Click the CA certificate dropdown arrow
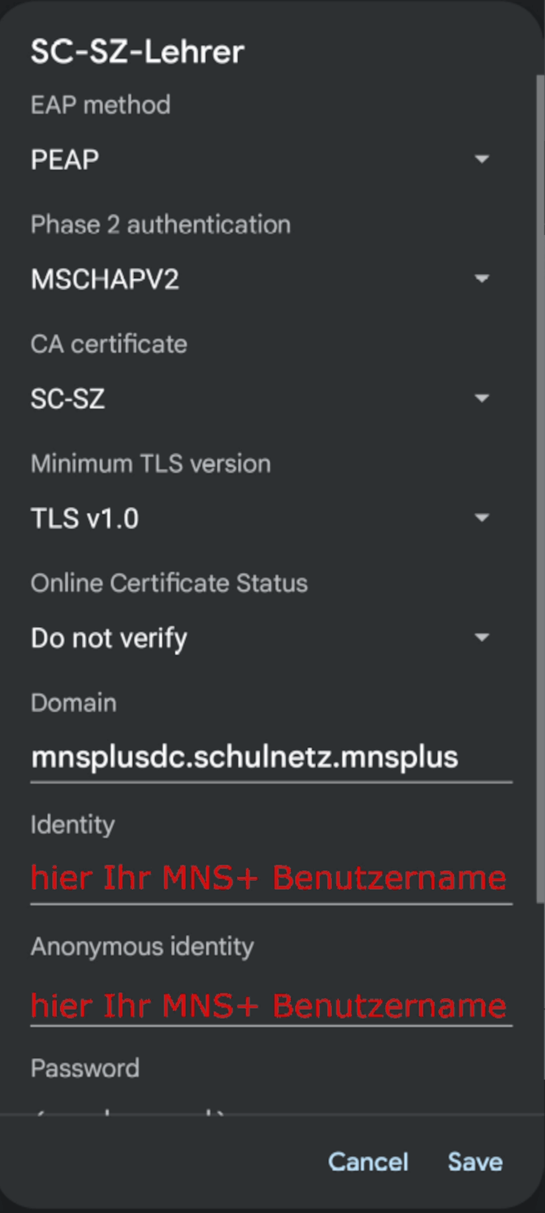Viewport: 545px width, 1213px height. [481, 398]
